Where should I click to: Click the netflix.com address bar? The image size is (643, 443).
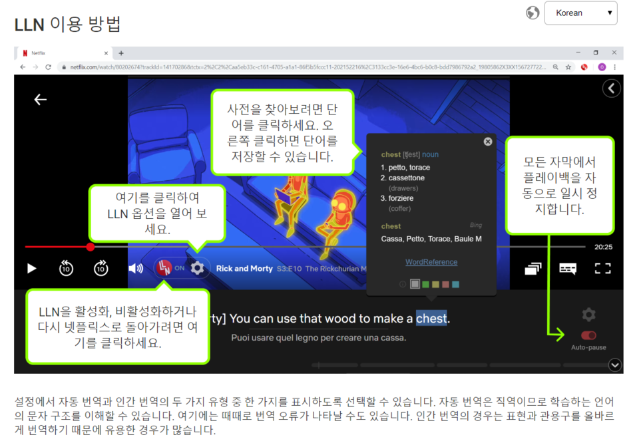click(x=304, y=67)
